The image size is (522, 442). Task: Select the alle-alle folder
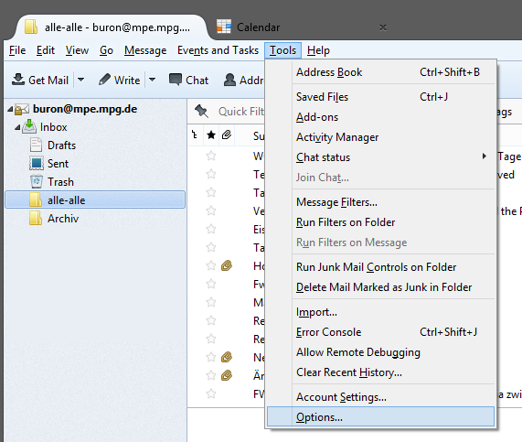pyautogui.click(x=95, y=200)
